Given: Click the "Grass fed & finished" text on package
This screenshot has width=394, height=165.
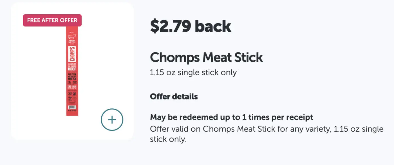Looking at the screenshot, I should [72, 65].
